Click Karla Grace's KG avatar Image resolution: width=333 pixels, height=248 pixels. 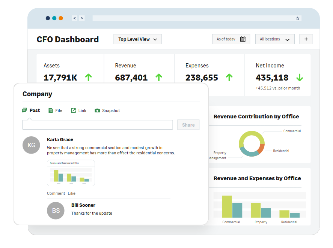click(31, 145)
